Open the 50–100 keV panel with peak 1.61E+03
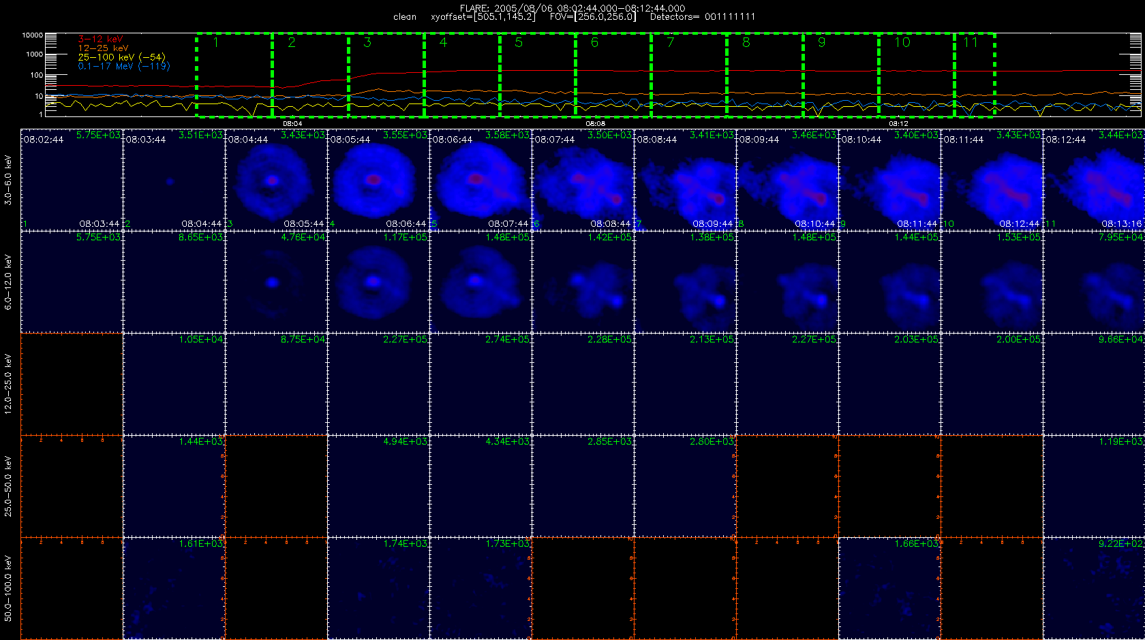 (x=174, y=588)
